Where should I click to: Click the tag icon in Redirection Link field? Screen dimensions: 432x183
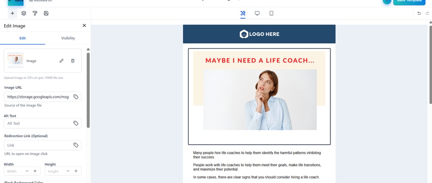pos(76,145)
